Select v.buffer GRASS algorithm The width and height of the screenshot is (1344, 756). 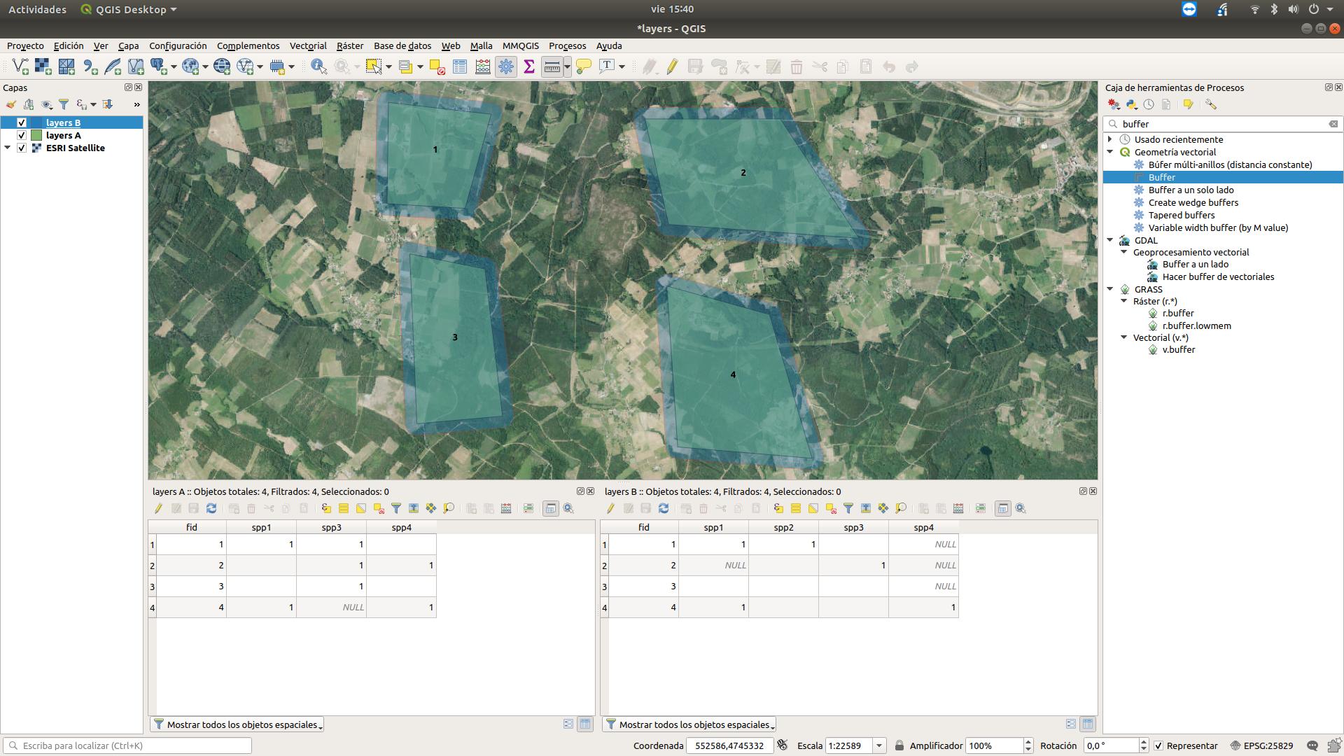click(1179, 349)
